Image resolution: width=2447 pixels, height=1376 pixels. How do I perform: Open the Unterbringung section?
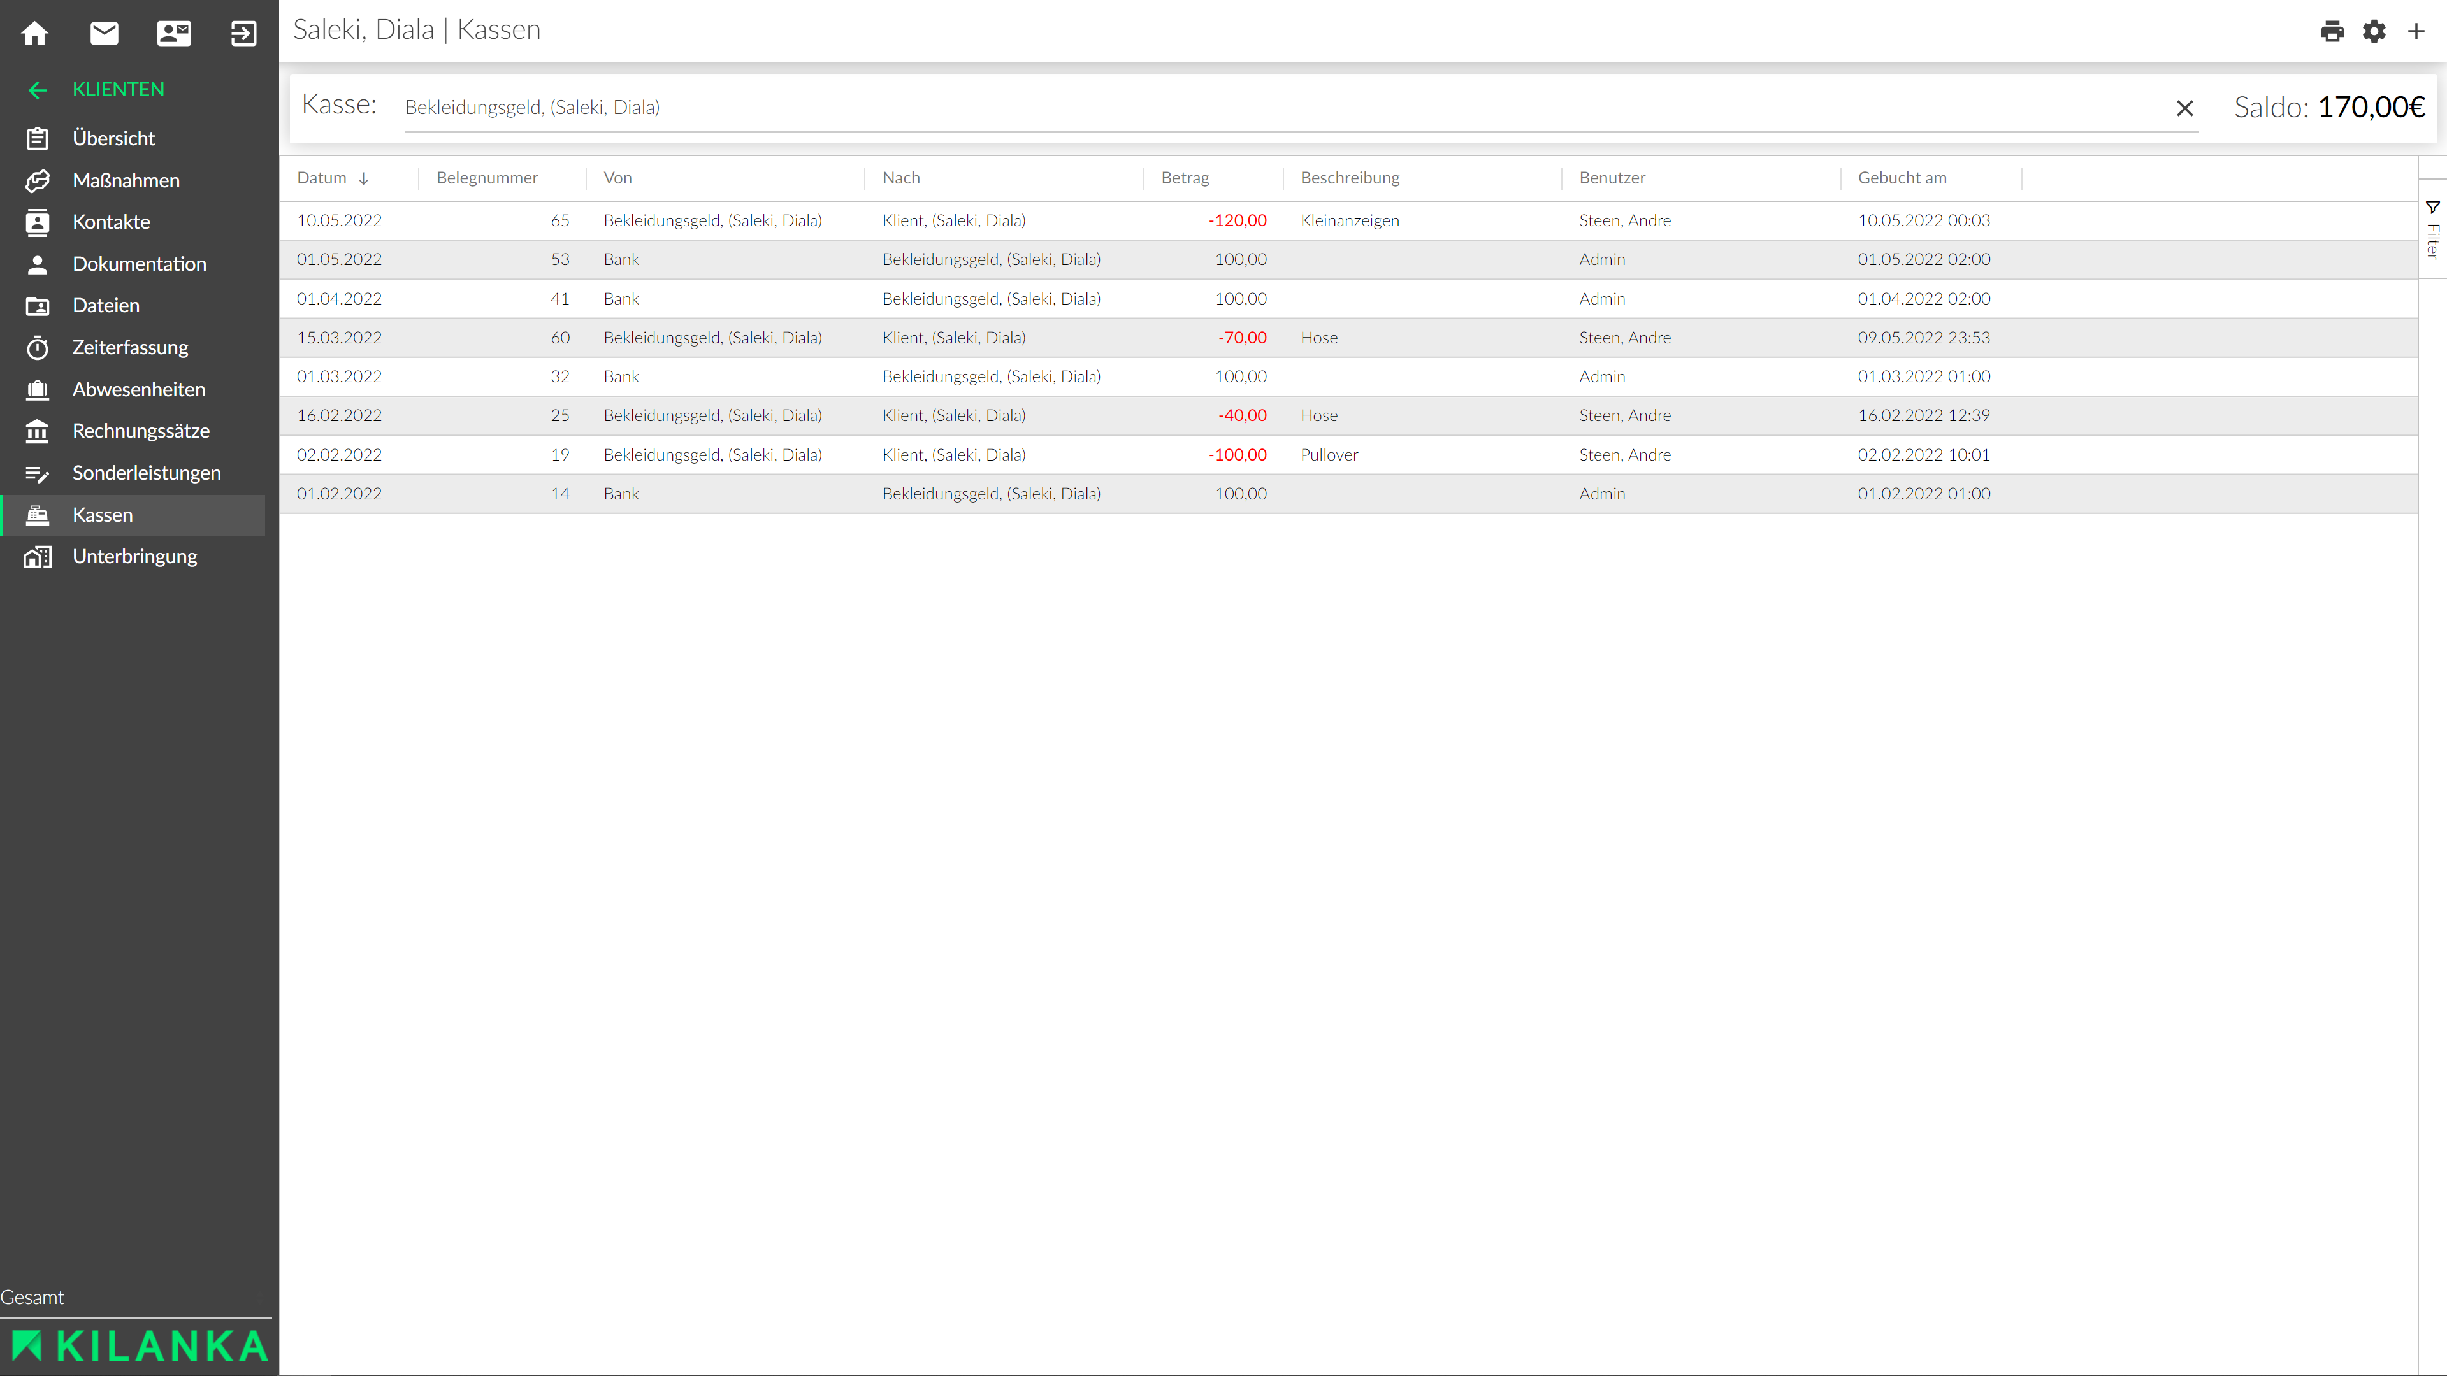coord(135,557)
